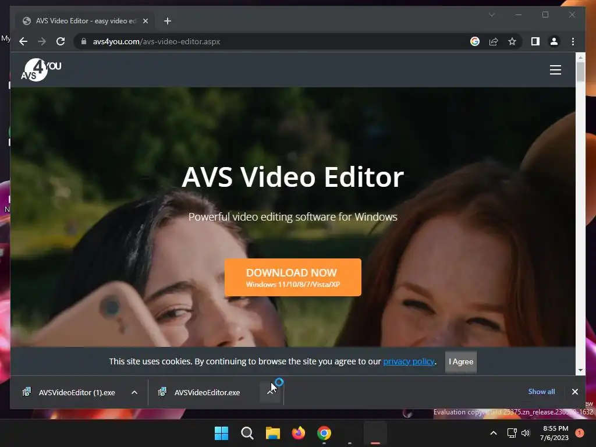The width and height of the screenshot is (596, 447).
Task: Click the scrollbar up arrow
Action: (580, 58)
